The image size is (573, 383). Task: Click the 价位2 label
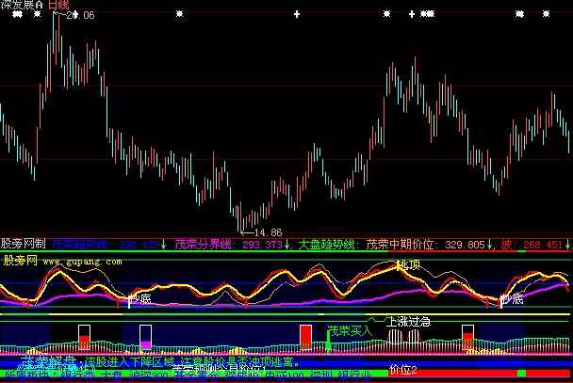(x=403, y=370)
